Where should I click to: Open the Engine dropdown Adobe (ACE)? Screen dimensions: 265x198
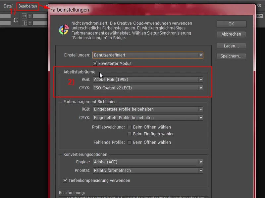pos(148,162)
